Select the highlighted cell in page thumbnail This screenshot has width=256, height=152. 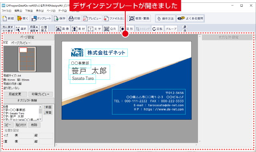pos(23,50)
